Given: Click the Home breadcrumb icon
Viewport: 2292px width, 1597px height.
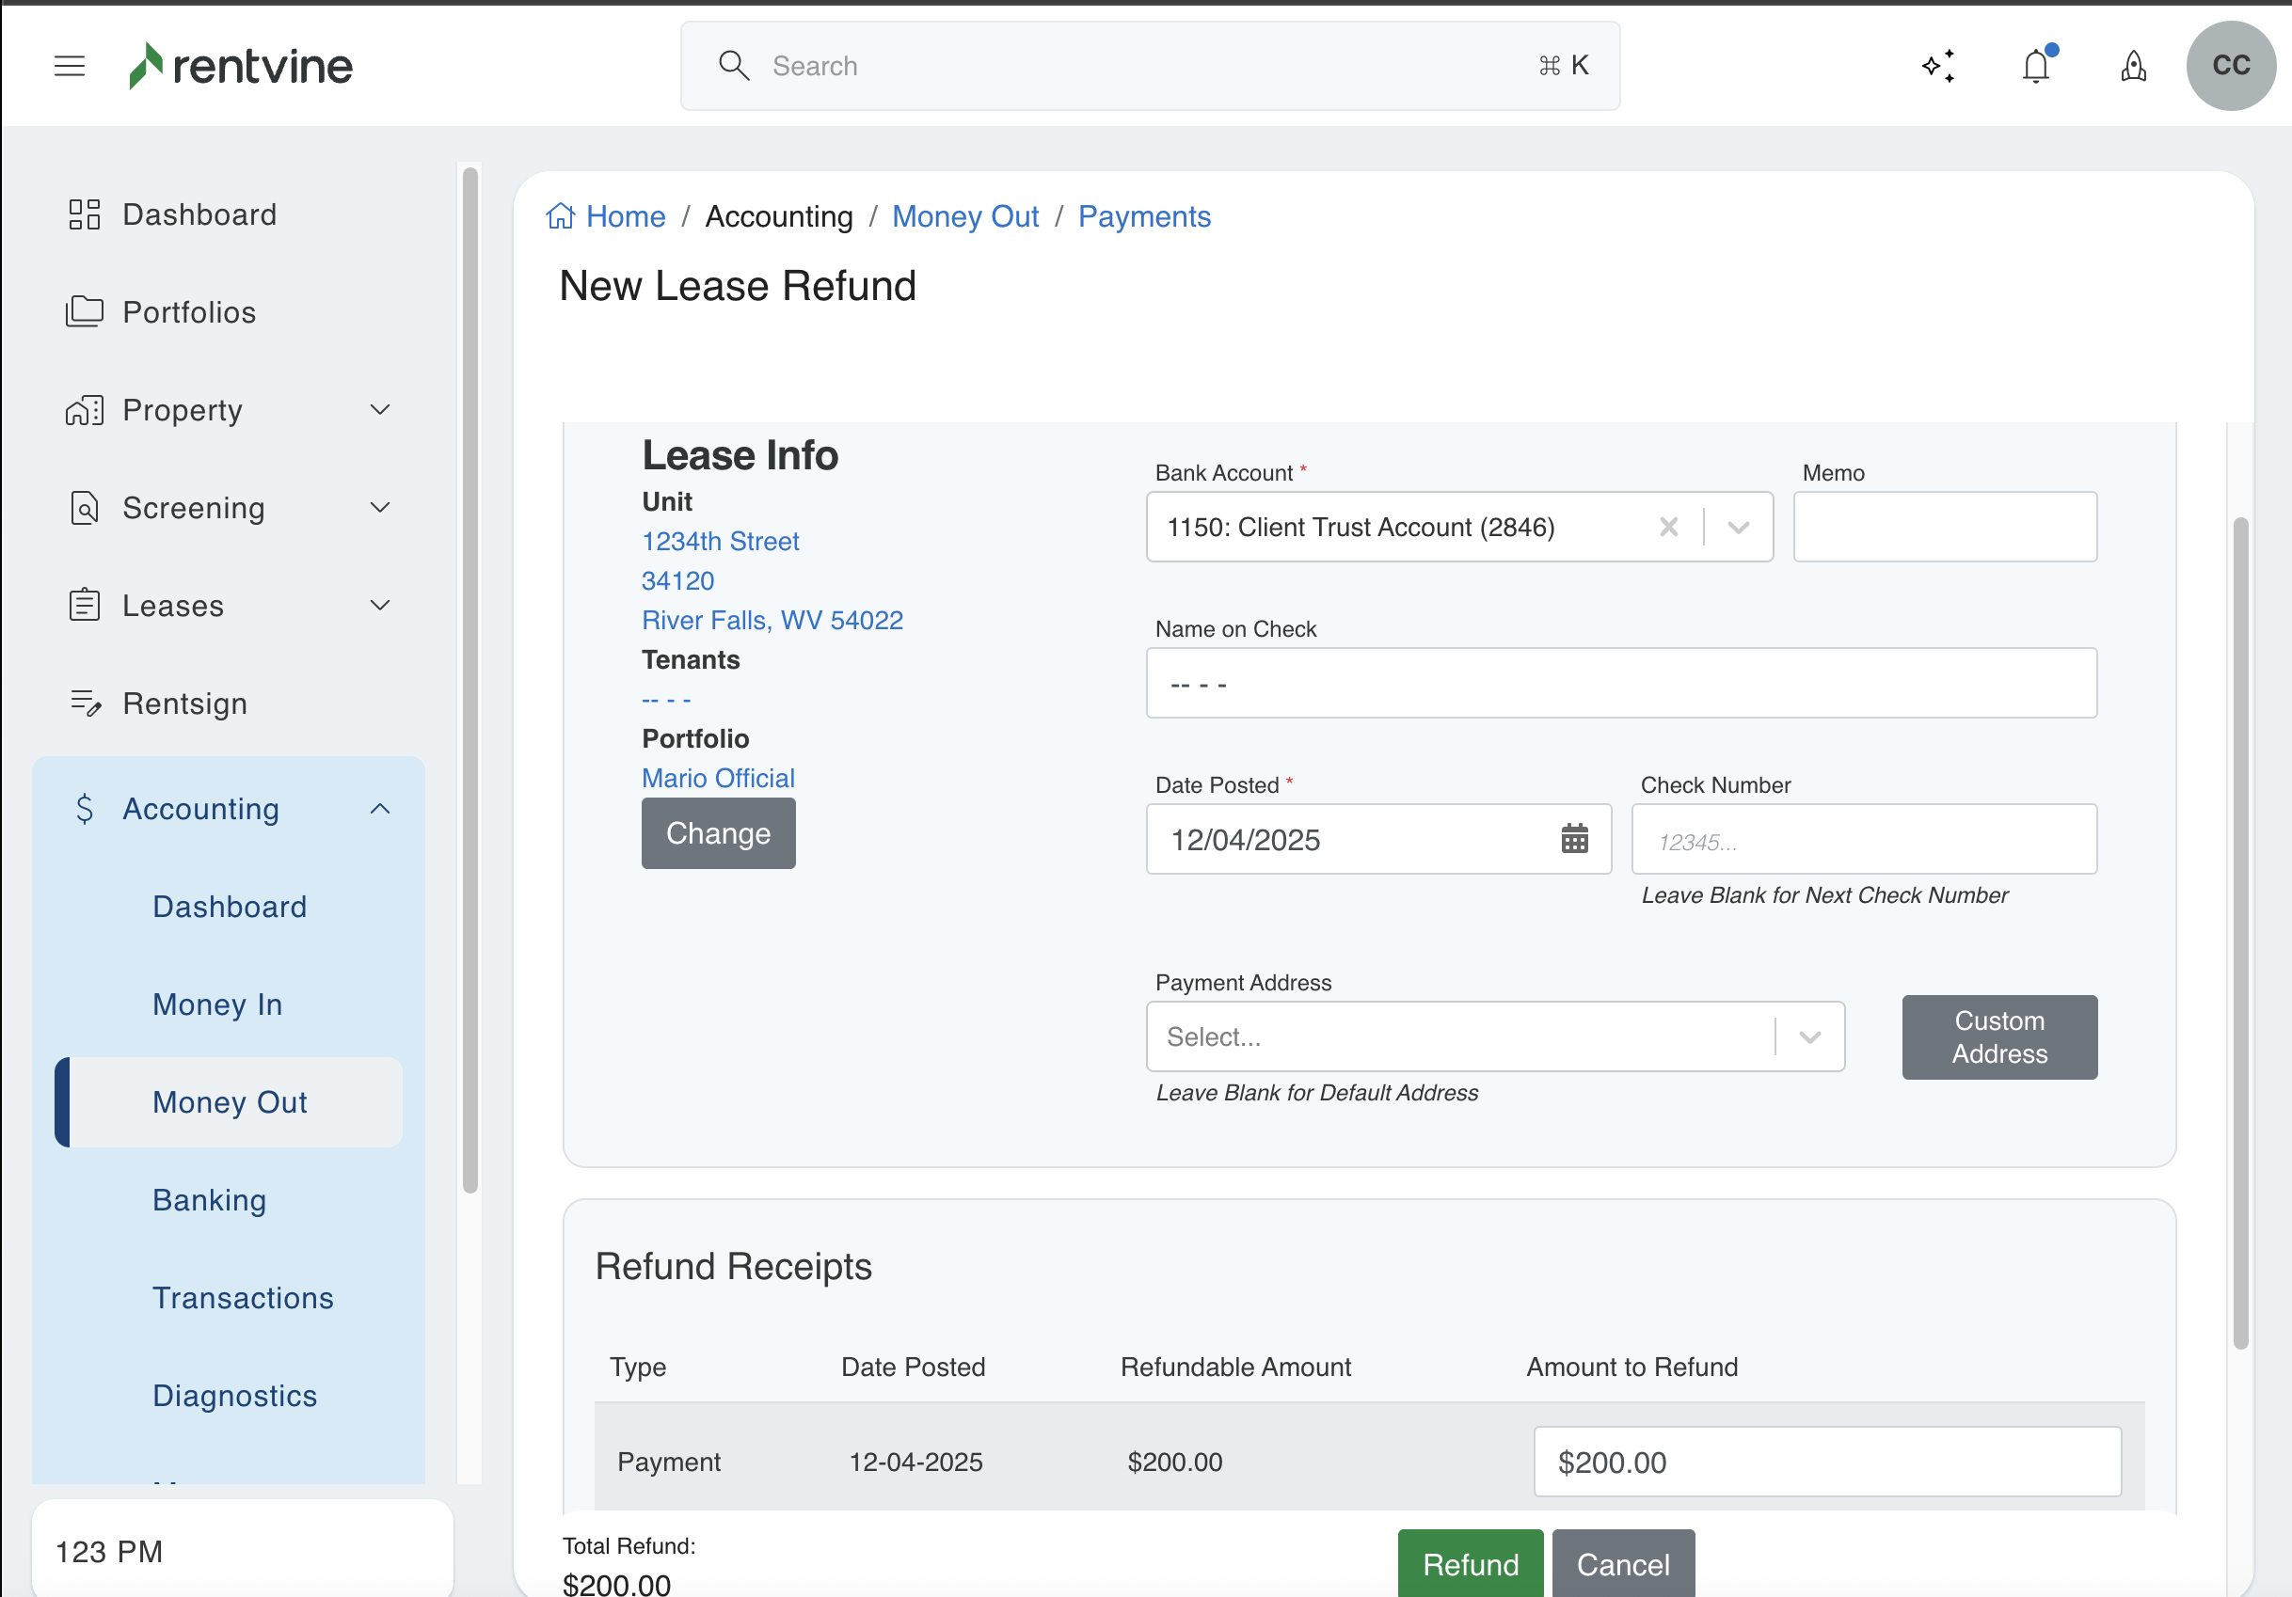Looking at the screenshot, I should pyautogui.click(x=561, y=216).
